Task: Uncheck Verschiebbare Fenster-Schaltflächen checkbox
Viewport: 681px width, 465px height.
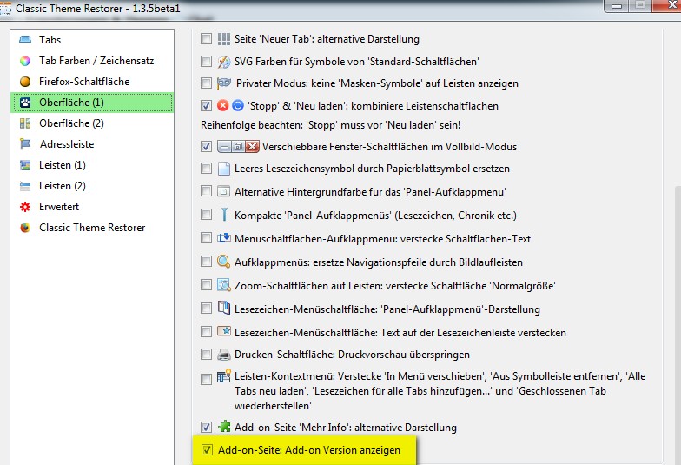Action: point(207,146)
